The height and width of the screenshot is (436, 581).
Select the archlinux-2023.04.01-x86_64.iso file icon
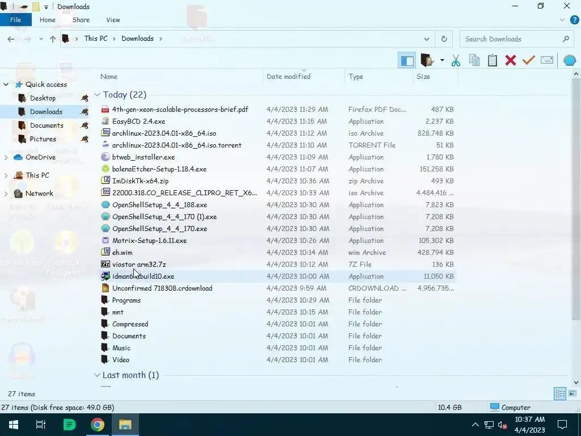[x=105, y=133]
